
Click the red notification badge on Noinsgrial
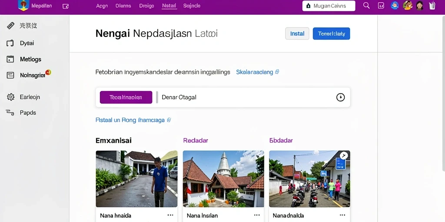(48, 72)
